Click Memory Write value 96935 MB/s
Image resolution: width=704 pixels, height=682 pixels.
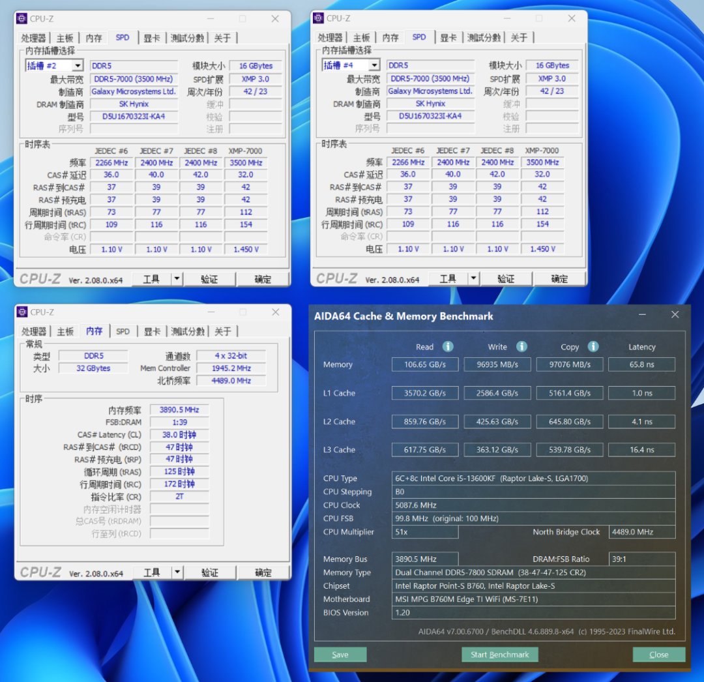[497, 364]
